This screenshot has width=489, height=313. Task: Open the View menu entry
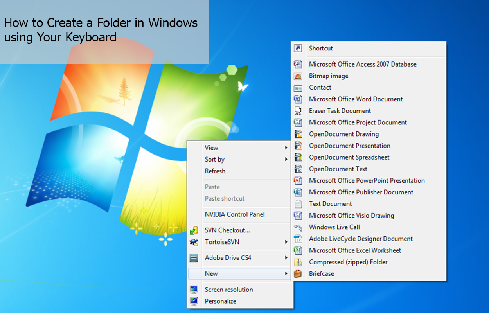point(239,148)
